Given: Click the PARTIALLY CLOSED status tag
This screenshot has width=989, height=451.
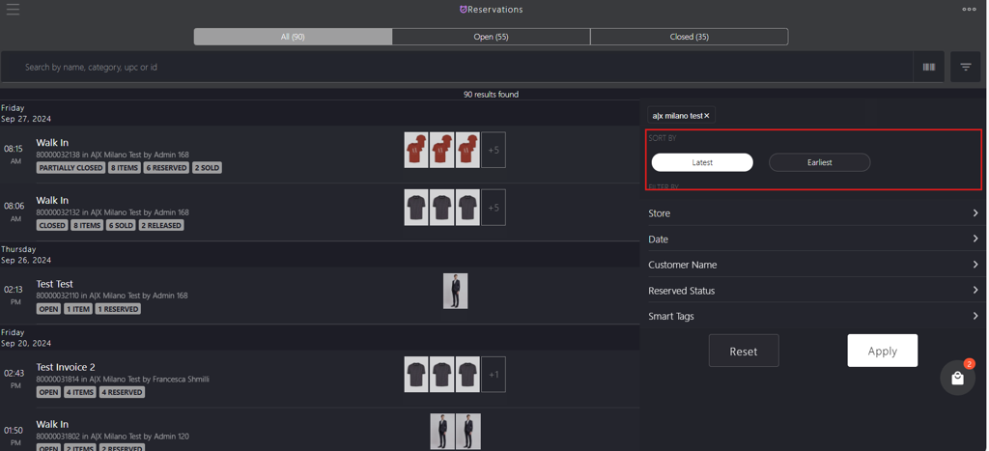Looking at the screenshot, I should (71, 168).
